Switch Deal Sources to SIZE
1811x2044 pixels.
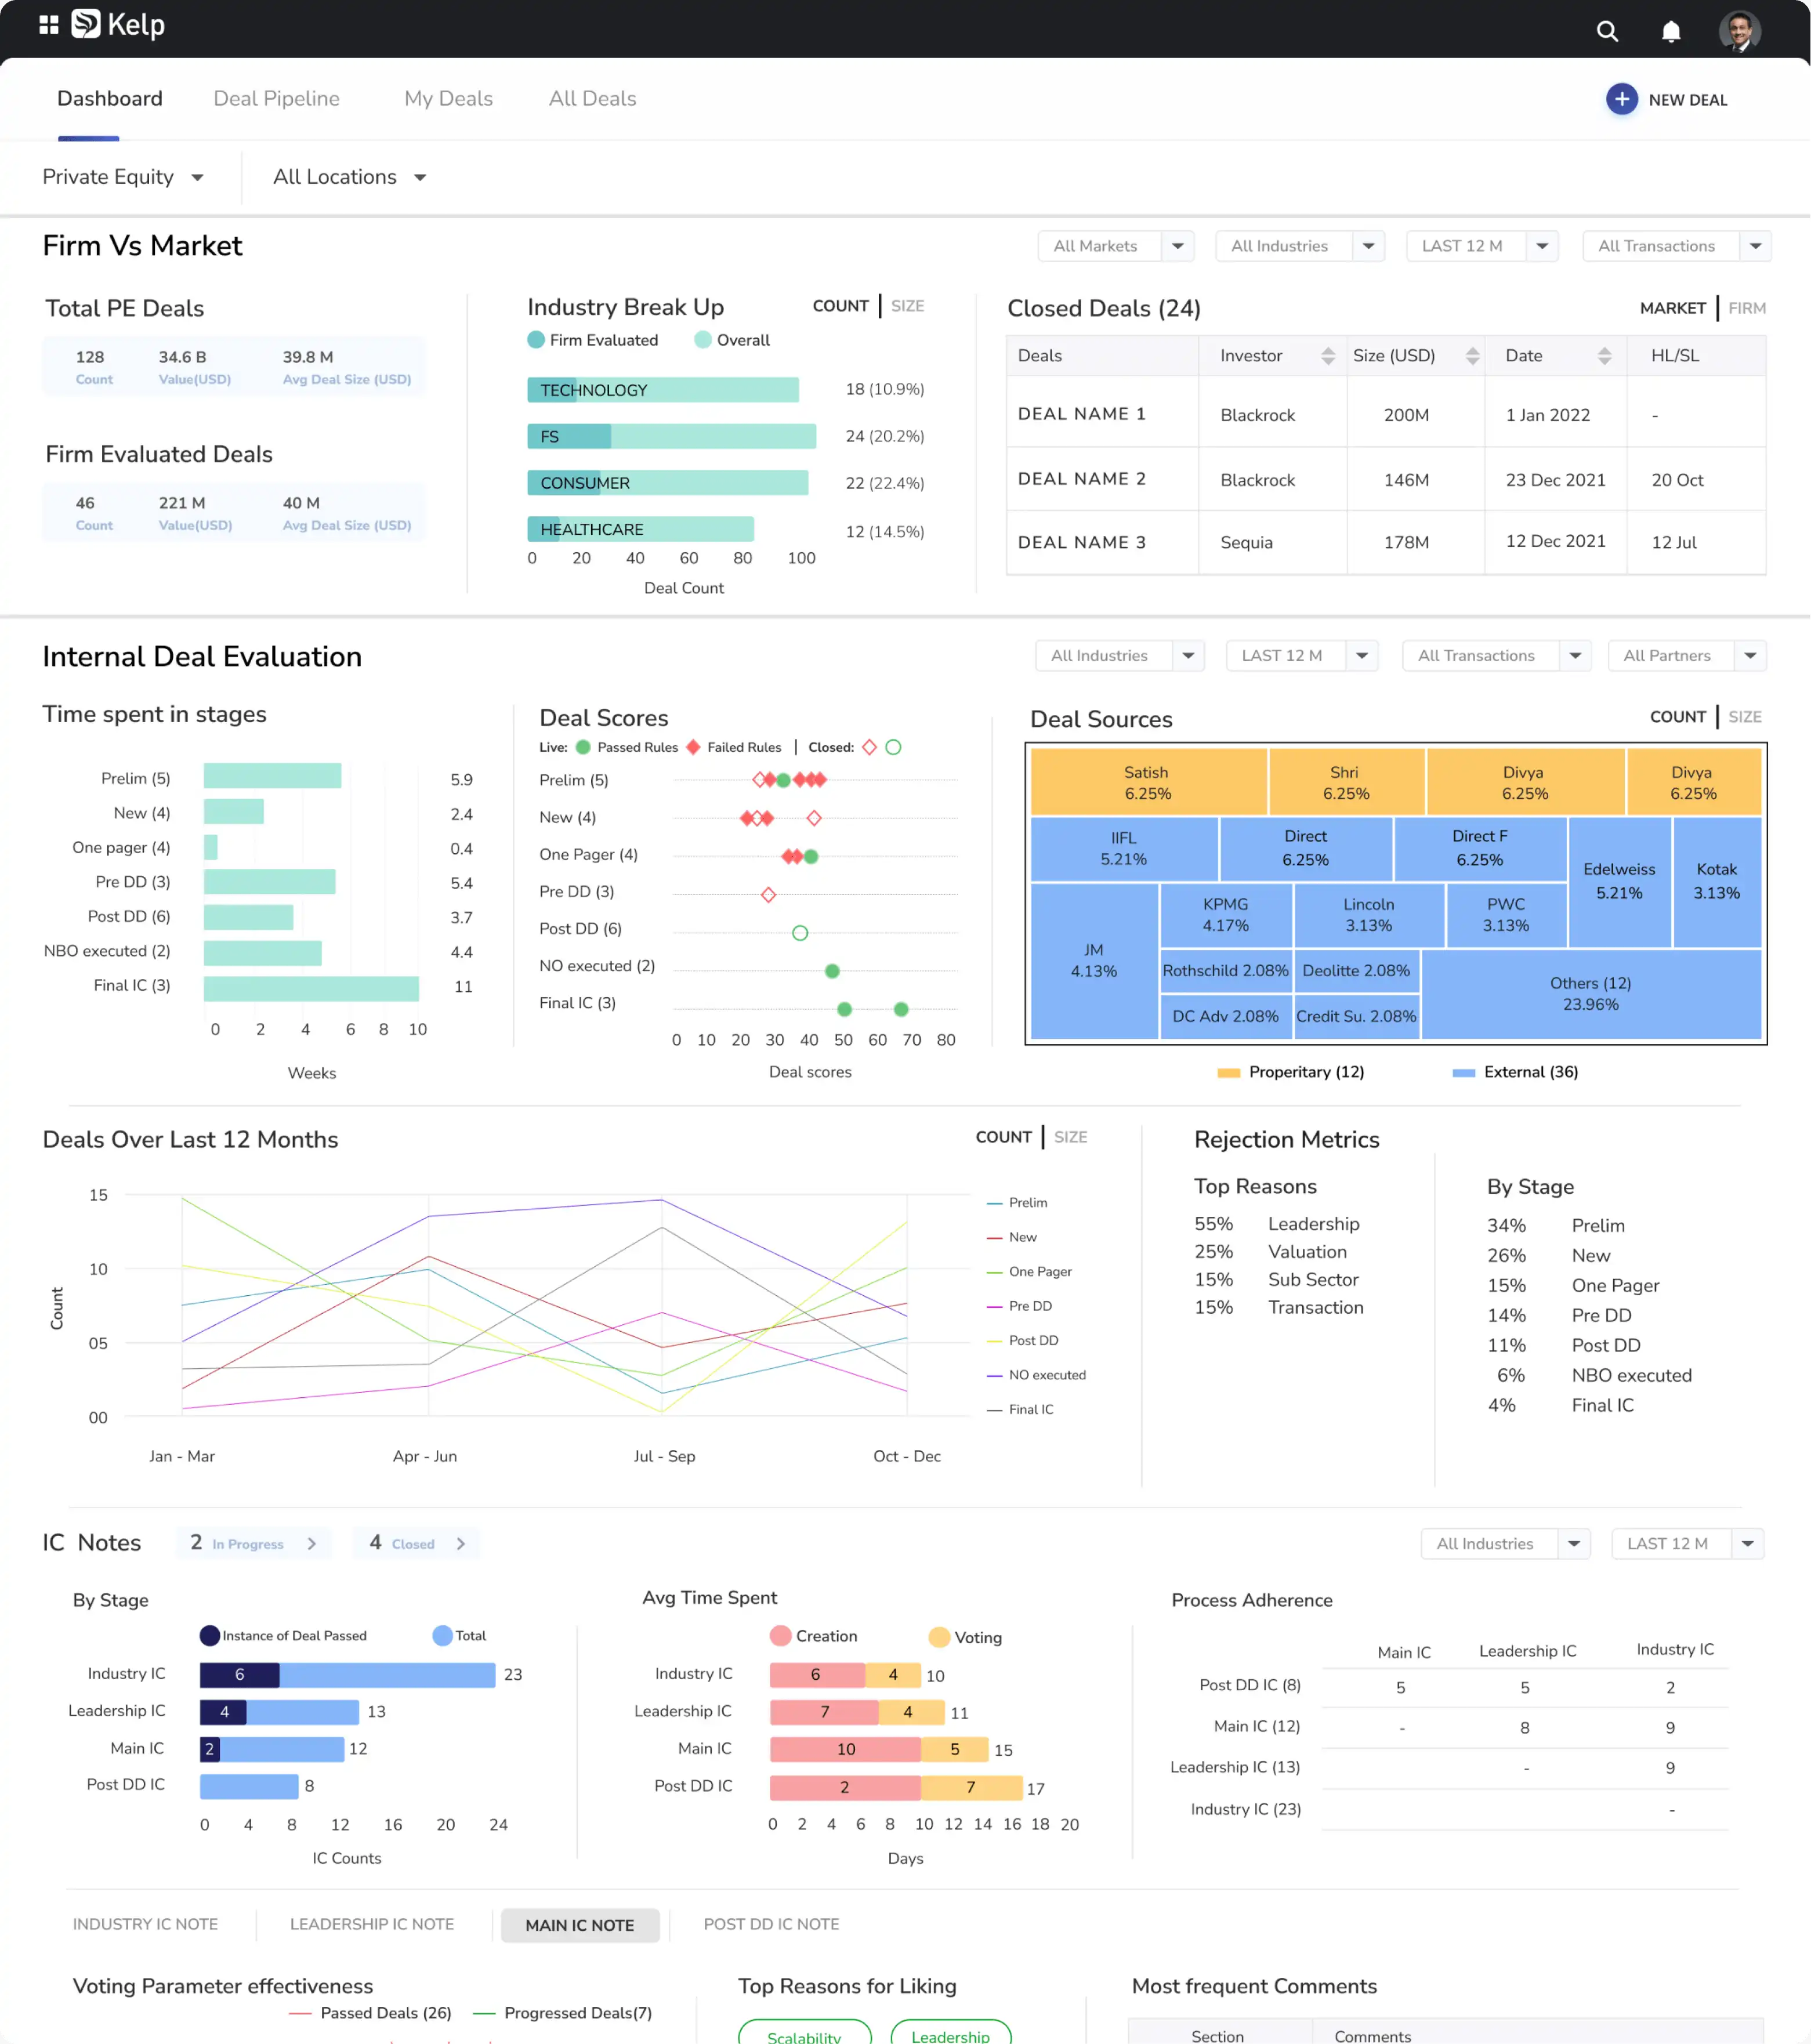pos(1744,717)
